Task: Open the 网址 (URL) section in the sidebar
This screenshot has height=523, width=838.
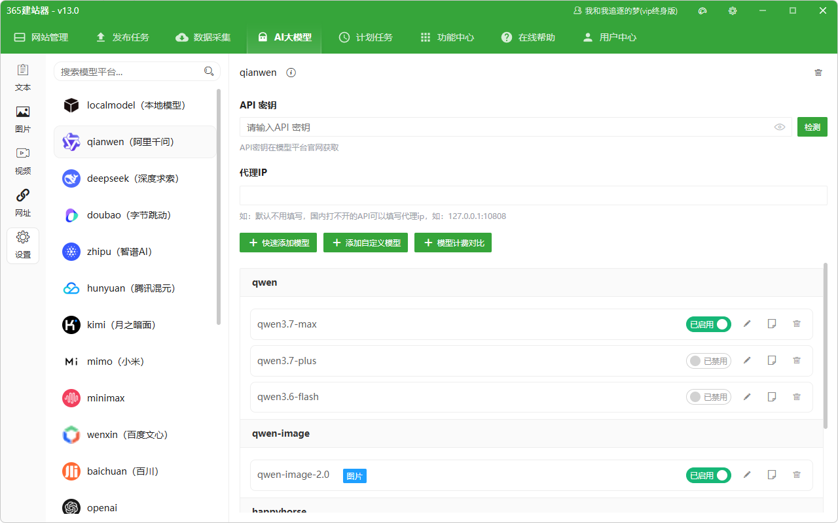Action: (x=23, y=203)
